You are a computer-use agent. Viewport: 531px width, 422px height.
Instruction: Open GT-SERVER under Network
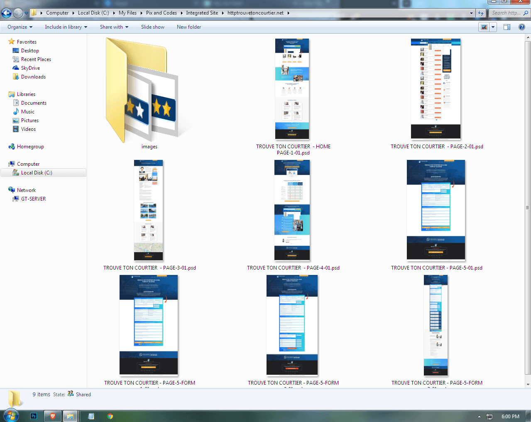pyautogui.click(x=29, y=199)
